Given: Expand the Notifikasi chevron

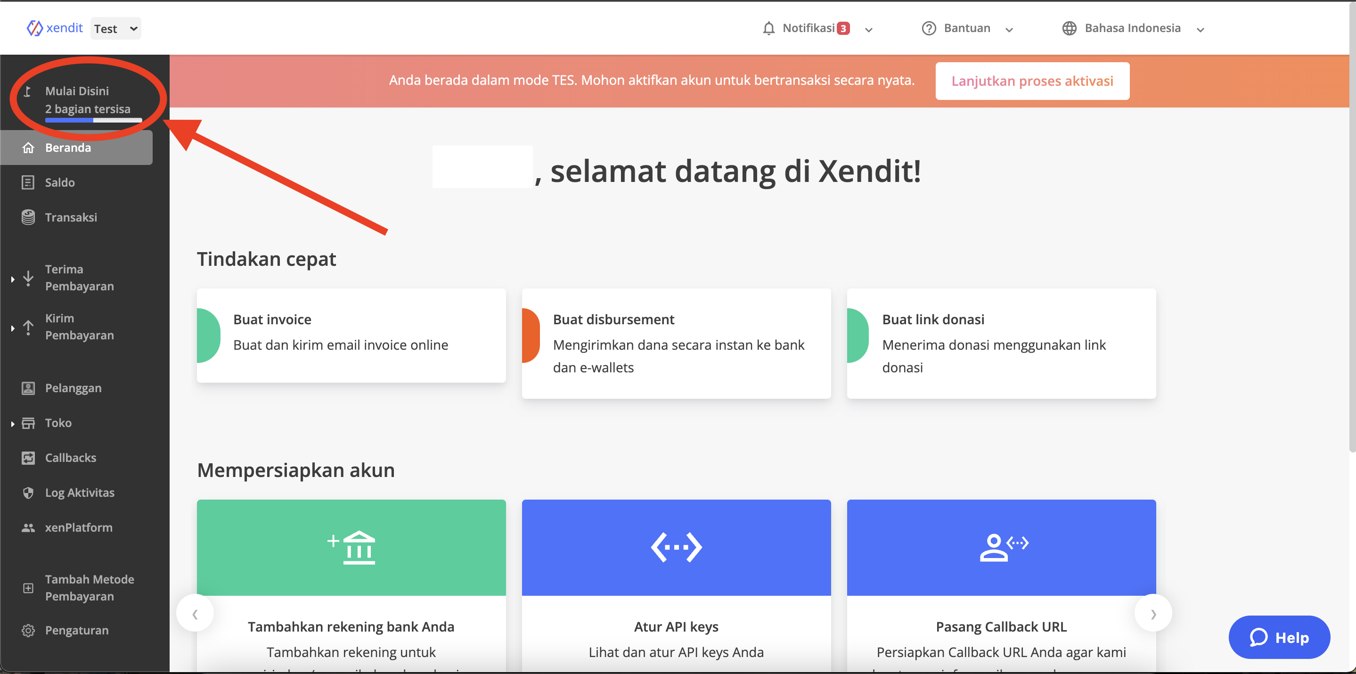Looking at the screenshot, I should (x=869, y=30).
